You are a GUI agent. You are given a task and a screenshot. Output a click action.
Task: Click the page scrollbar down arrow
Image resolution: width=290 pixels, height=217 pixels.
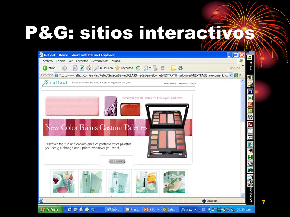(x=243, y=195)
